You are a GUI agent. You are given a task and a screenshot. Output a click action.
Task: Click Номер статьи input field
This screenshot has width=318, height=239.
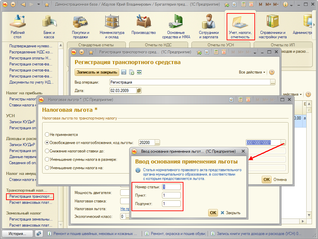pos(171,187)
